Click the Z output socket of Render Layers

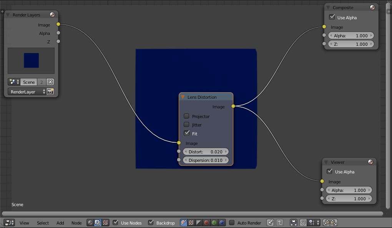58,41
